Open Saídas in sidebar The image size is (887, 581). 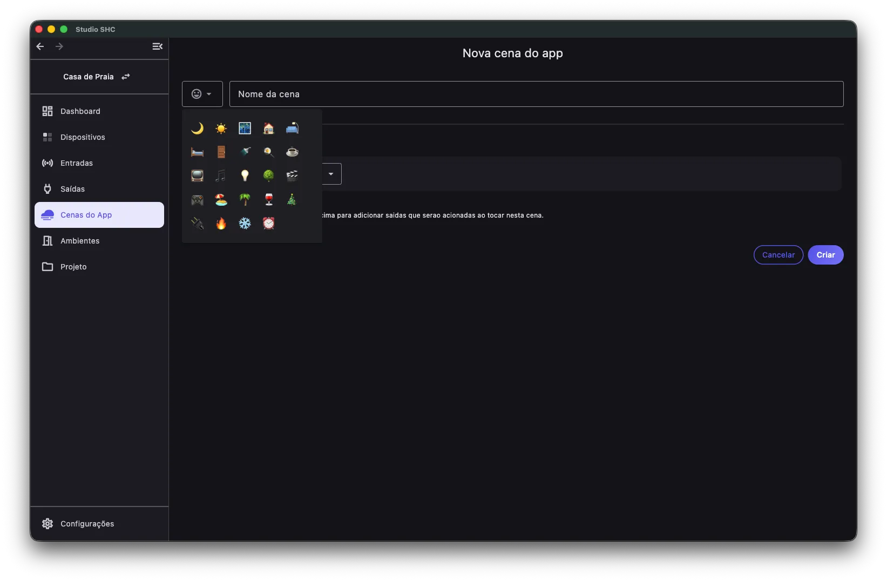coord(99,189)
